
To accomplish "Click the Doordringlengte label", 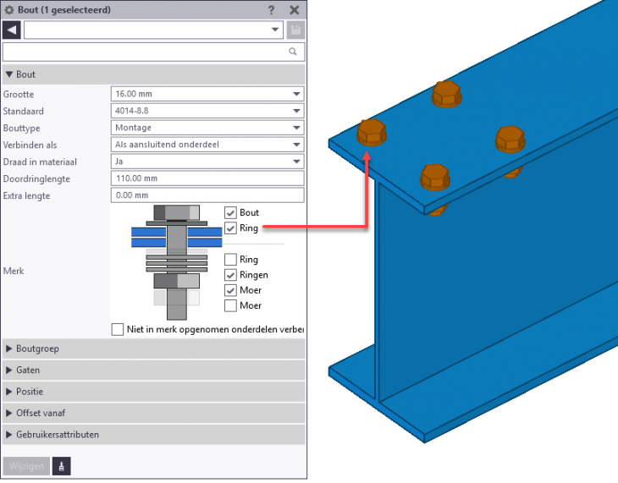I will (36, 178).
